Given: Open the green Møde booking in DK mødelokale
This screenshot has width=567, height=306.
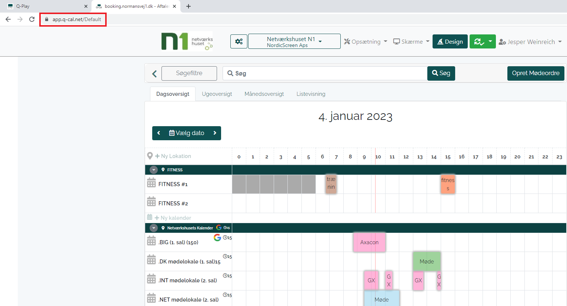Looking at the screenshot, I should coord(427,262).
